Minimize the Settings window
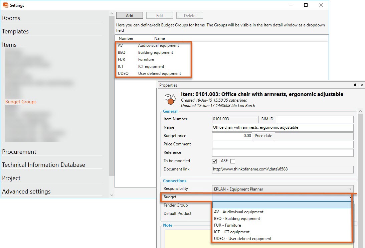This screenshot has width=365, height=248. [x=291, y=5]
